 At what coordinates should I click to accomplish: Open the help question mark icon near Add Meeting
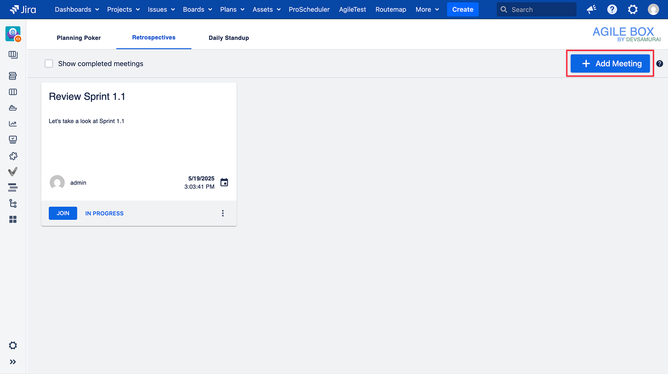[660, 63]
